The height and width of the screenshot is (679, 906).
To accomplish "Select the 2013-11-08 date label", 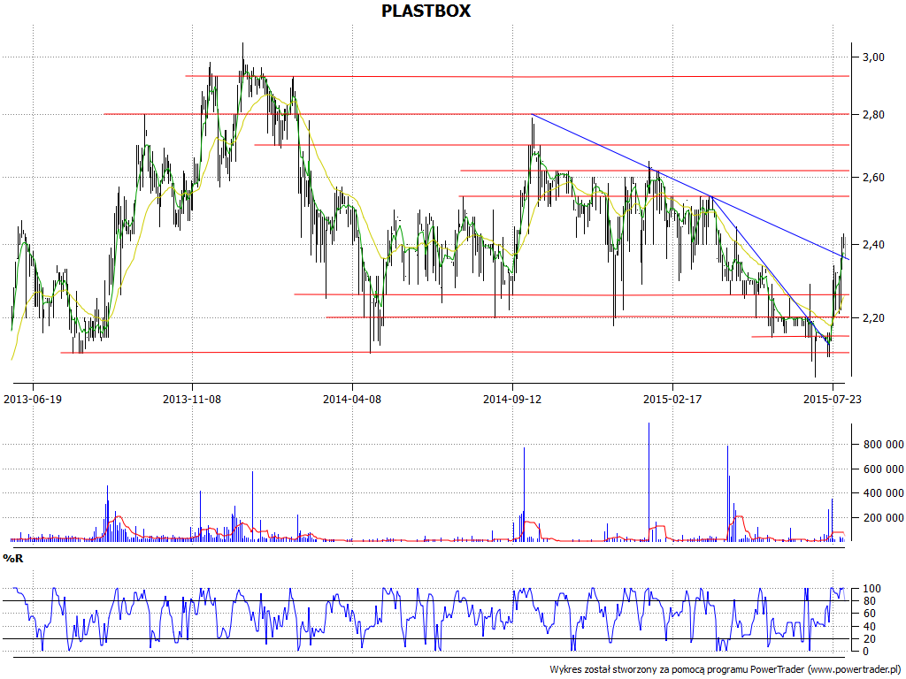I will pos(192,399).
